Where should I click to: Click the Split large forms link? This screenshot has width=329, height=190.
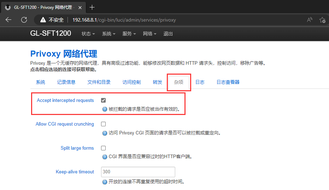point(77,148)
